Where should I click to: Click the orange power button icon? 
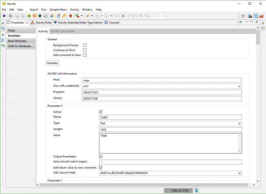[35, 16]
